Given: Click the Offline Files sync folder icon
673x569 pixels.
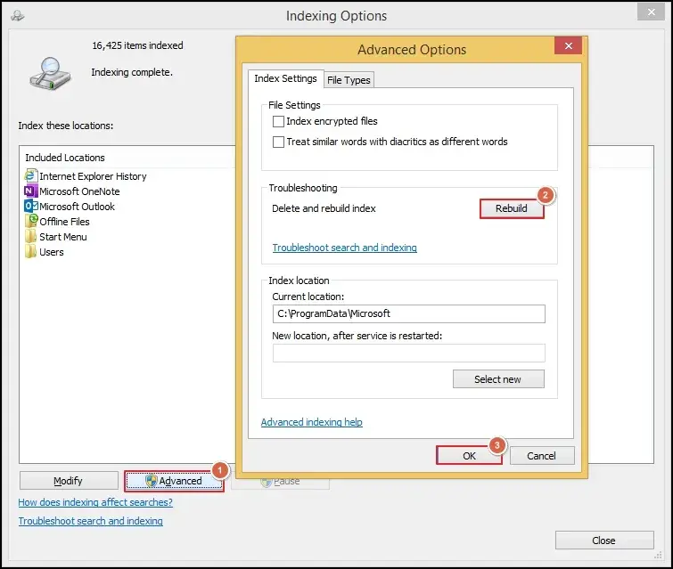Looking at the screenshot, I should [31, 221].
